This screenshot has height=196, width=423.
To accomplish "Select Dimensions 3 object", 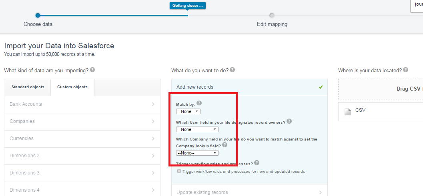I will click(82, 173).
